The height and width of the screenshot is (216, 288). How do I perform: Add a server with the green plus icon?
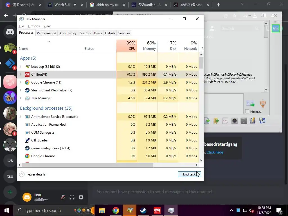click(x=10, y=192)
